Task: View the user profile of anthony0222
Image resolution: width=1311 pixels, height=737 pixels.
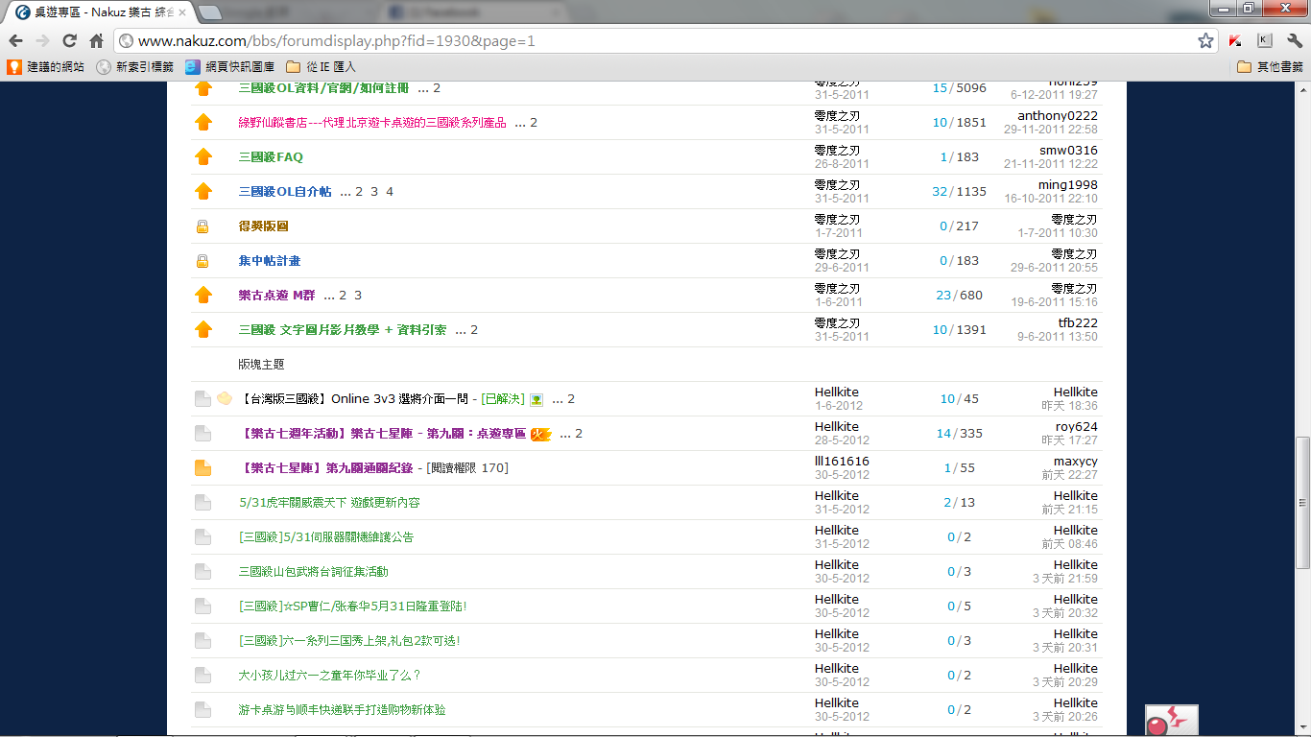Action: pos(1057,116)
